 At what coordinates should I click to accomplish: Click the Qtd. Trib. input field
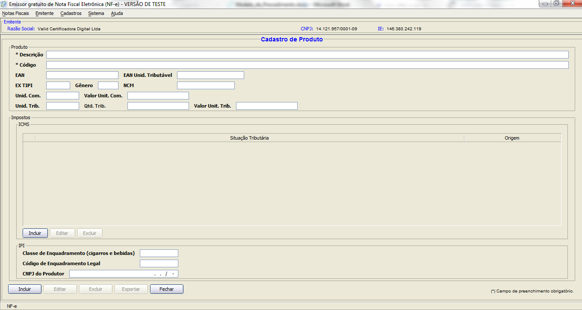(x=158, y=106)
